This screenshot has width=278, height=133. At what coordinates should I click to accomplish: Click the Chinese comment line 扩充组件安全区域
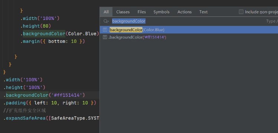[24, 110]
